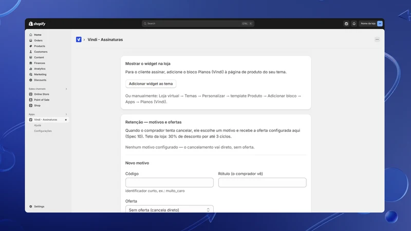Open Products in sidebar
The width and height of the screenshot is (411, 231).
[40, 46]
